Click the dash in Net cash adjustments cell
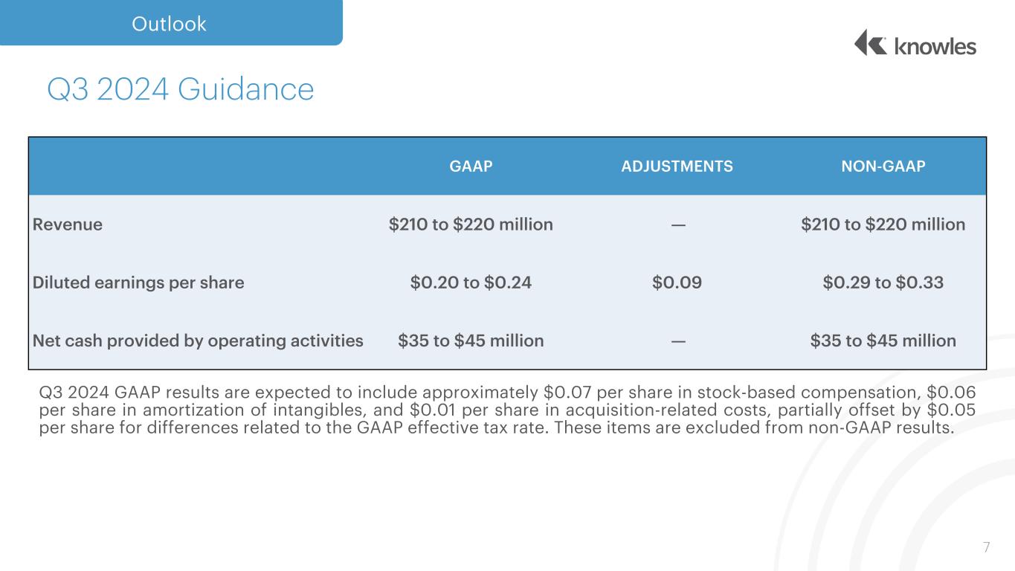 point(677,341)
